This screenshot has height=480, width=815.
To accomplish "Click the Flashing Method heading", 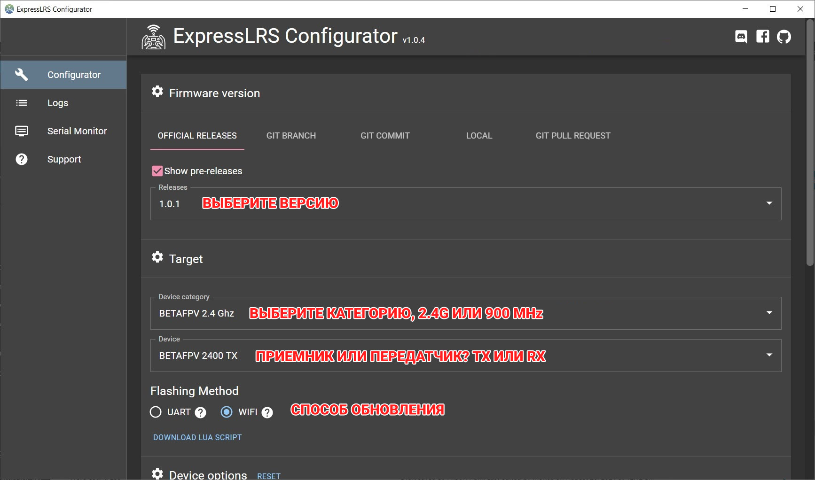I will click(x=195, y=391).
